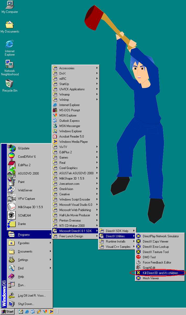Image resolution: width=186 pixels, height=315 pixels.
Task: Launch WebServer from the Start menu
Action: click(x=30, y=190)
